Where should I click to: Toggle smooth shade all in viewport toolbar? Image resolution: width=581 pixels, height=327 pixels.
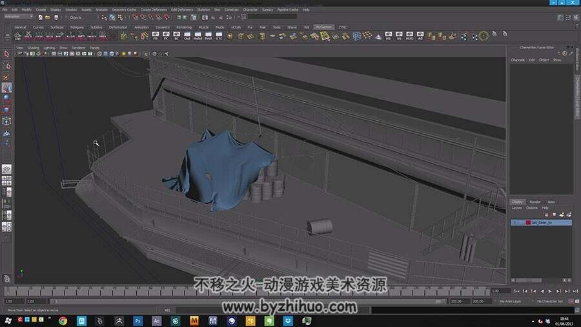click(106, 54)
